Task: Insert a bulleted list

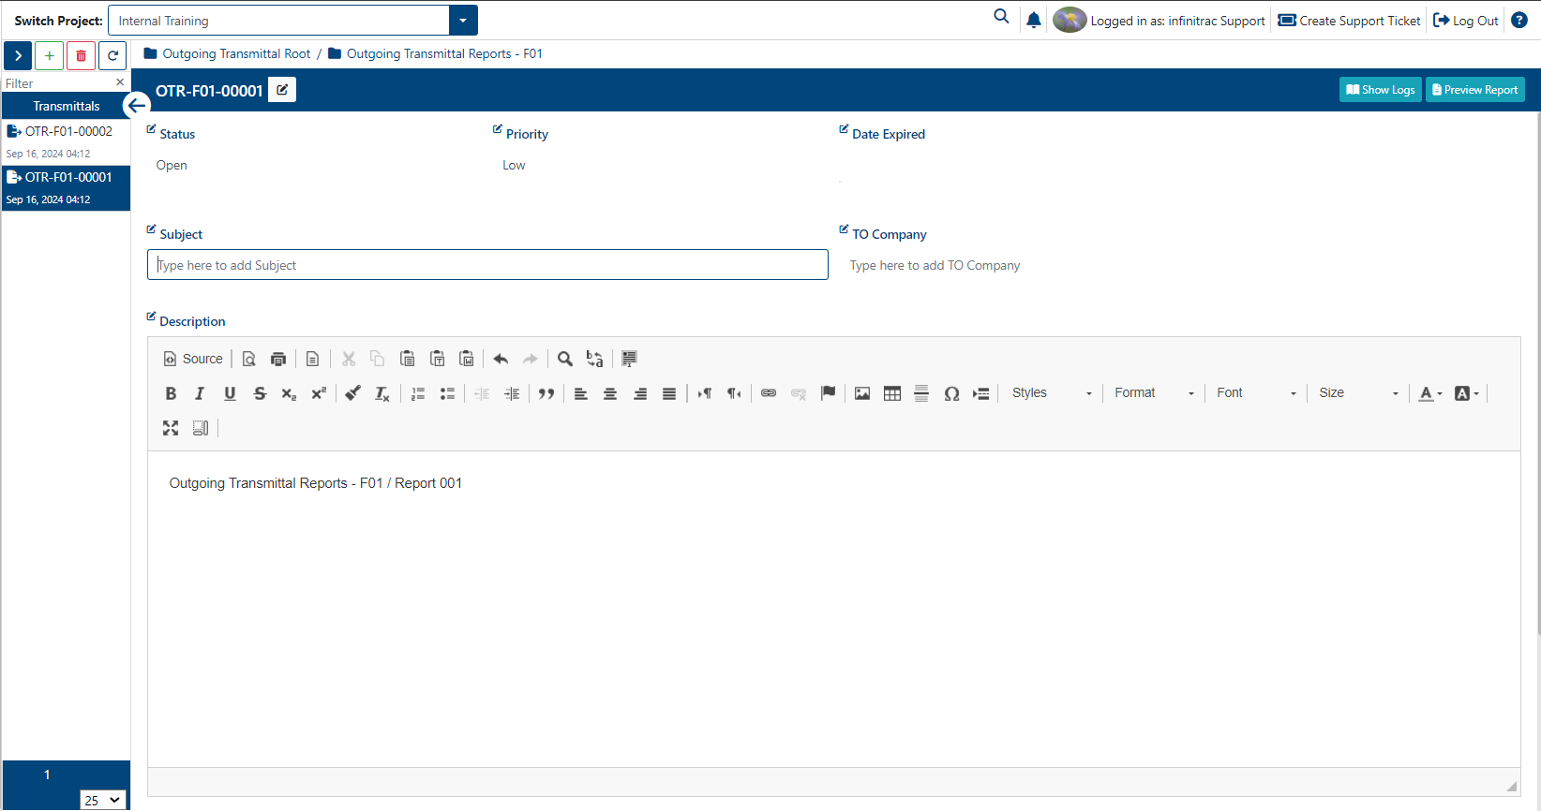Action: [x=448, y=393]
